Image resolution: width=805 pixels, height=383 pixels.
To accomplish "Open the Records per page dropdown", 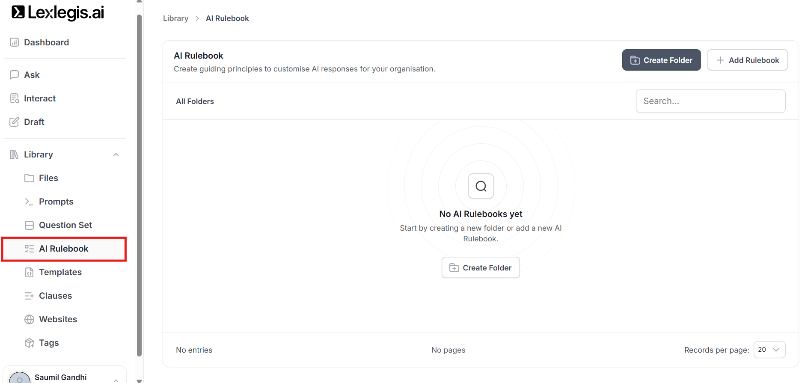I will 769,350.
